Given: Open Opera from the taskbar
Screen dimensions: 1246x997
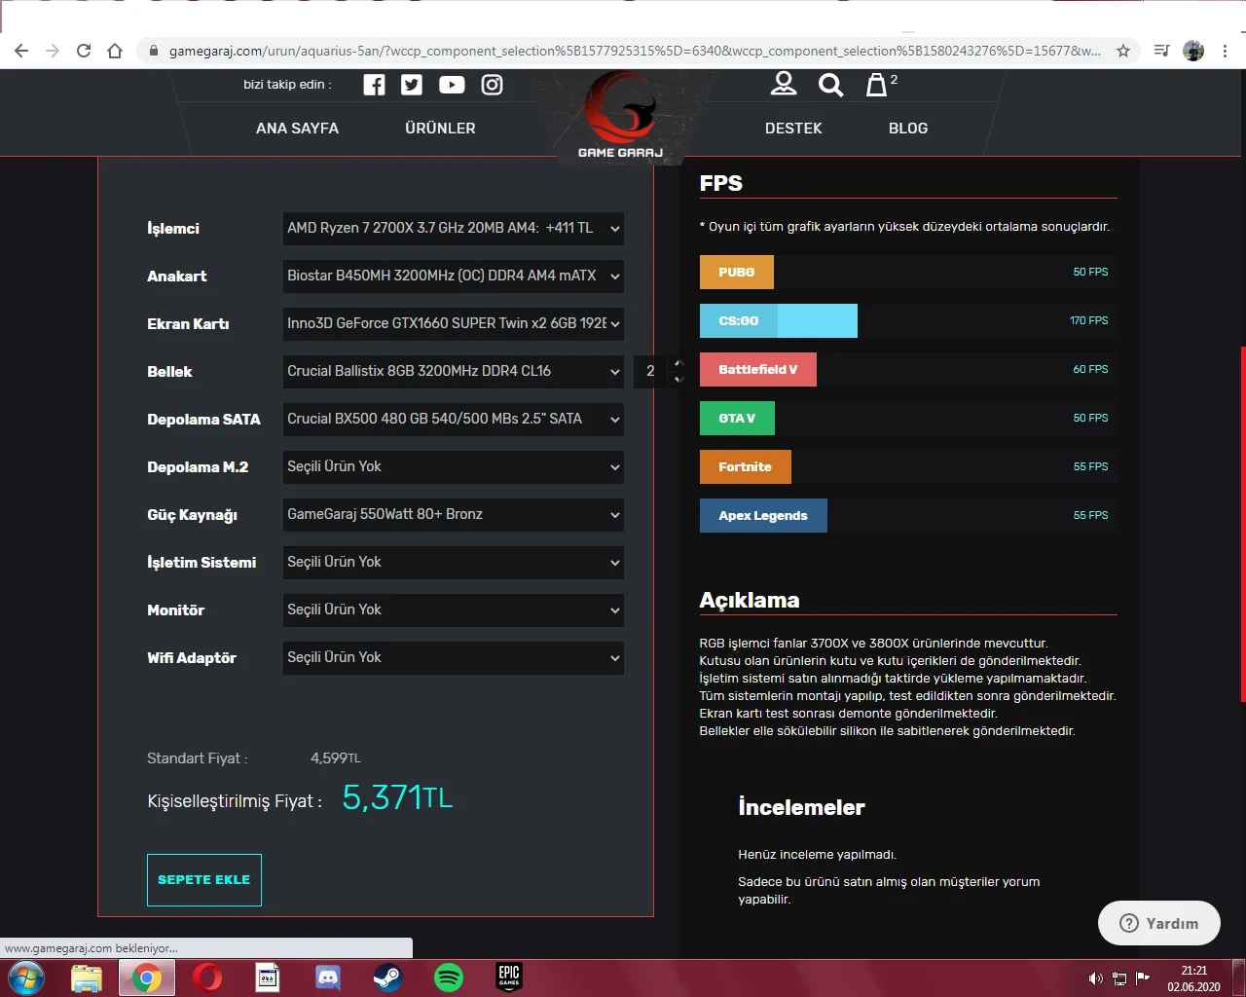Looking at the screenshot, I should click(x=207, y=978).
